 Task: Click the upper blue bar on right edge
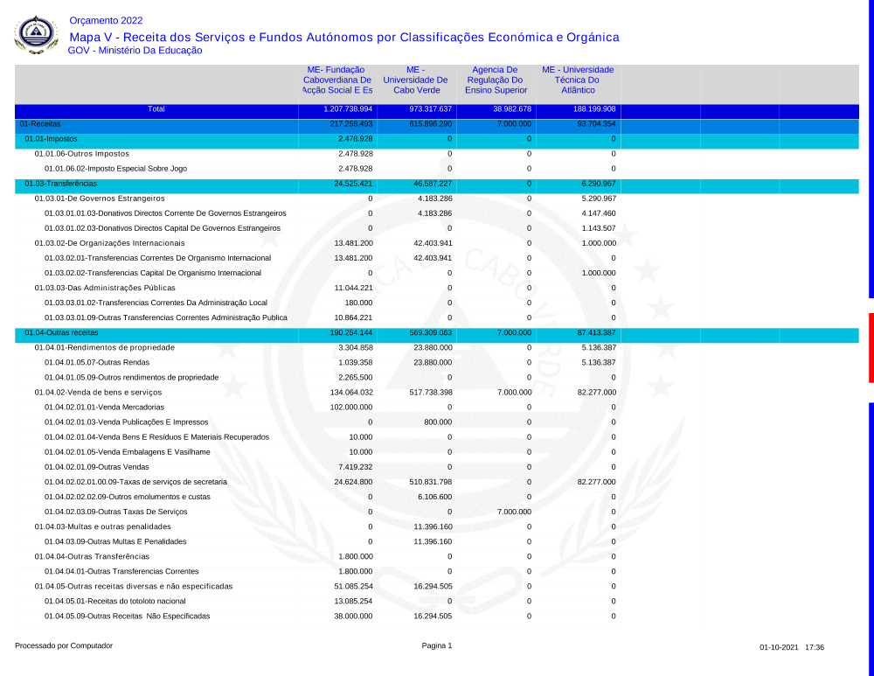click(x=871, y=149)
